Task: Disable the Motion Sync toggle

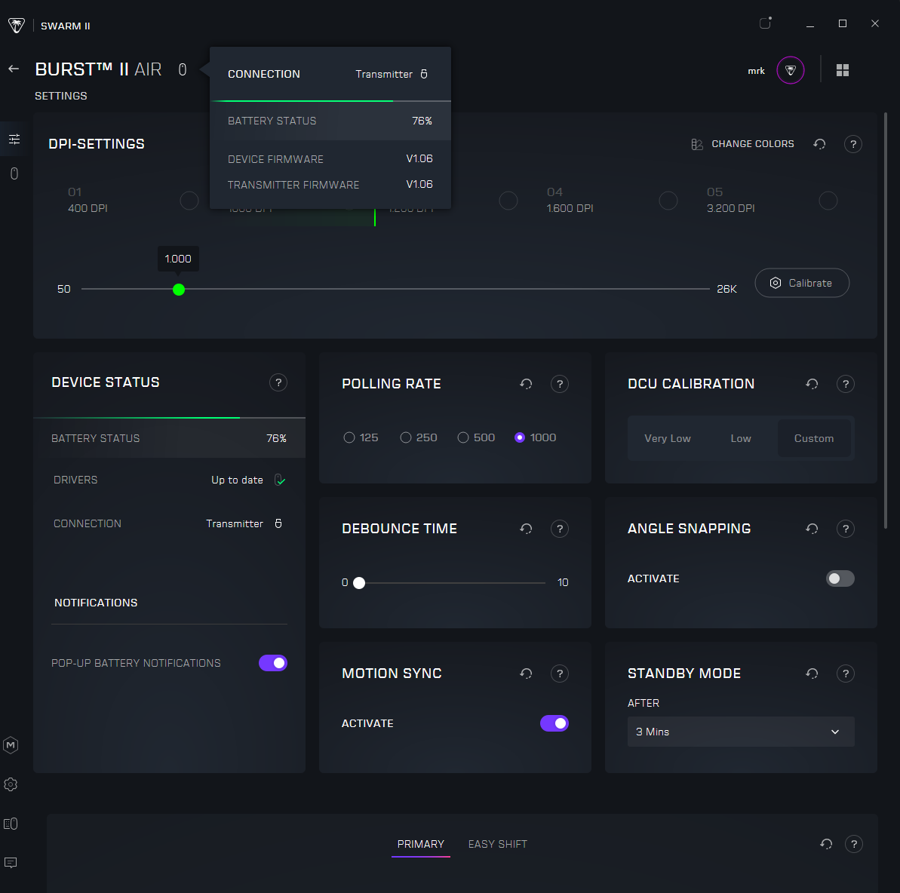Action: point(554,723)
